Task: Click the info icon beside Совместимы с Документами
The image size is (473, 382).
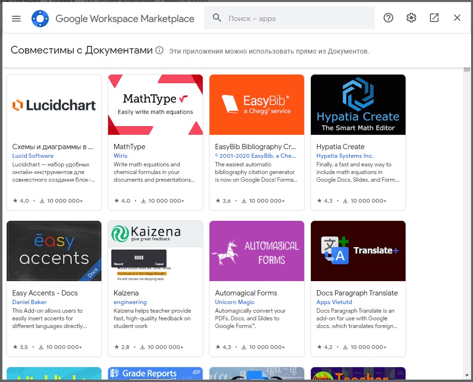Action: pos(159,50)
